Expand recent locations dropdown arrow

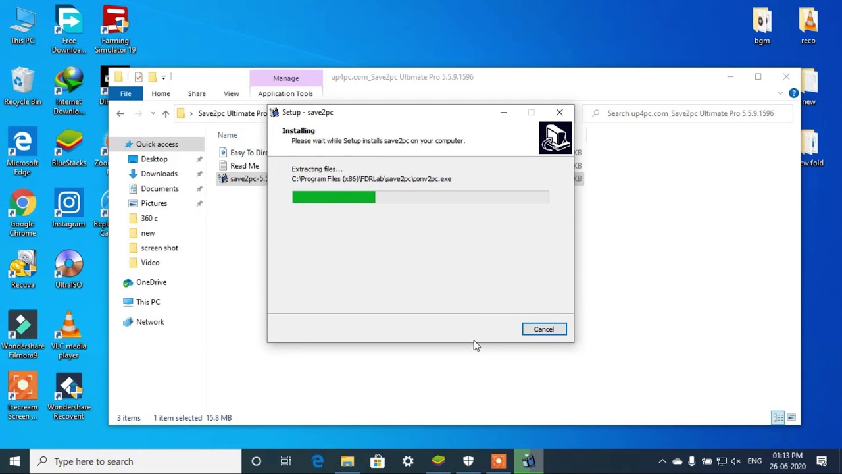pos(153,113)
